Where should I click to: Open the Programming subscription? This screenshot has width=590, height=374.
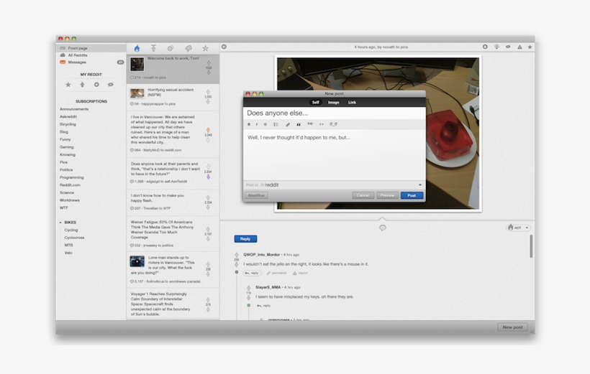click(x=72, y=177)
